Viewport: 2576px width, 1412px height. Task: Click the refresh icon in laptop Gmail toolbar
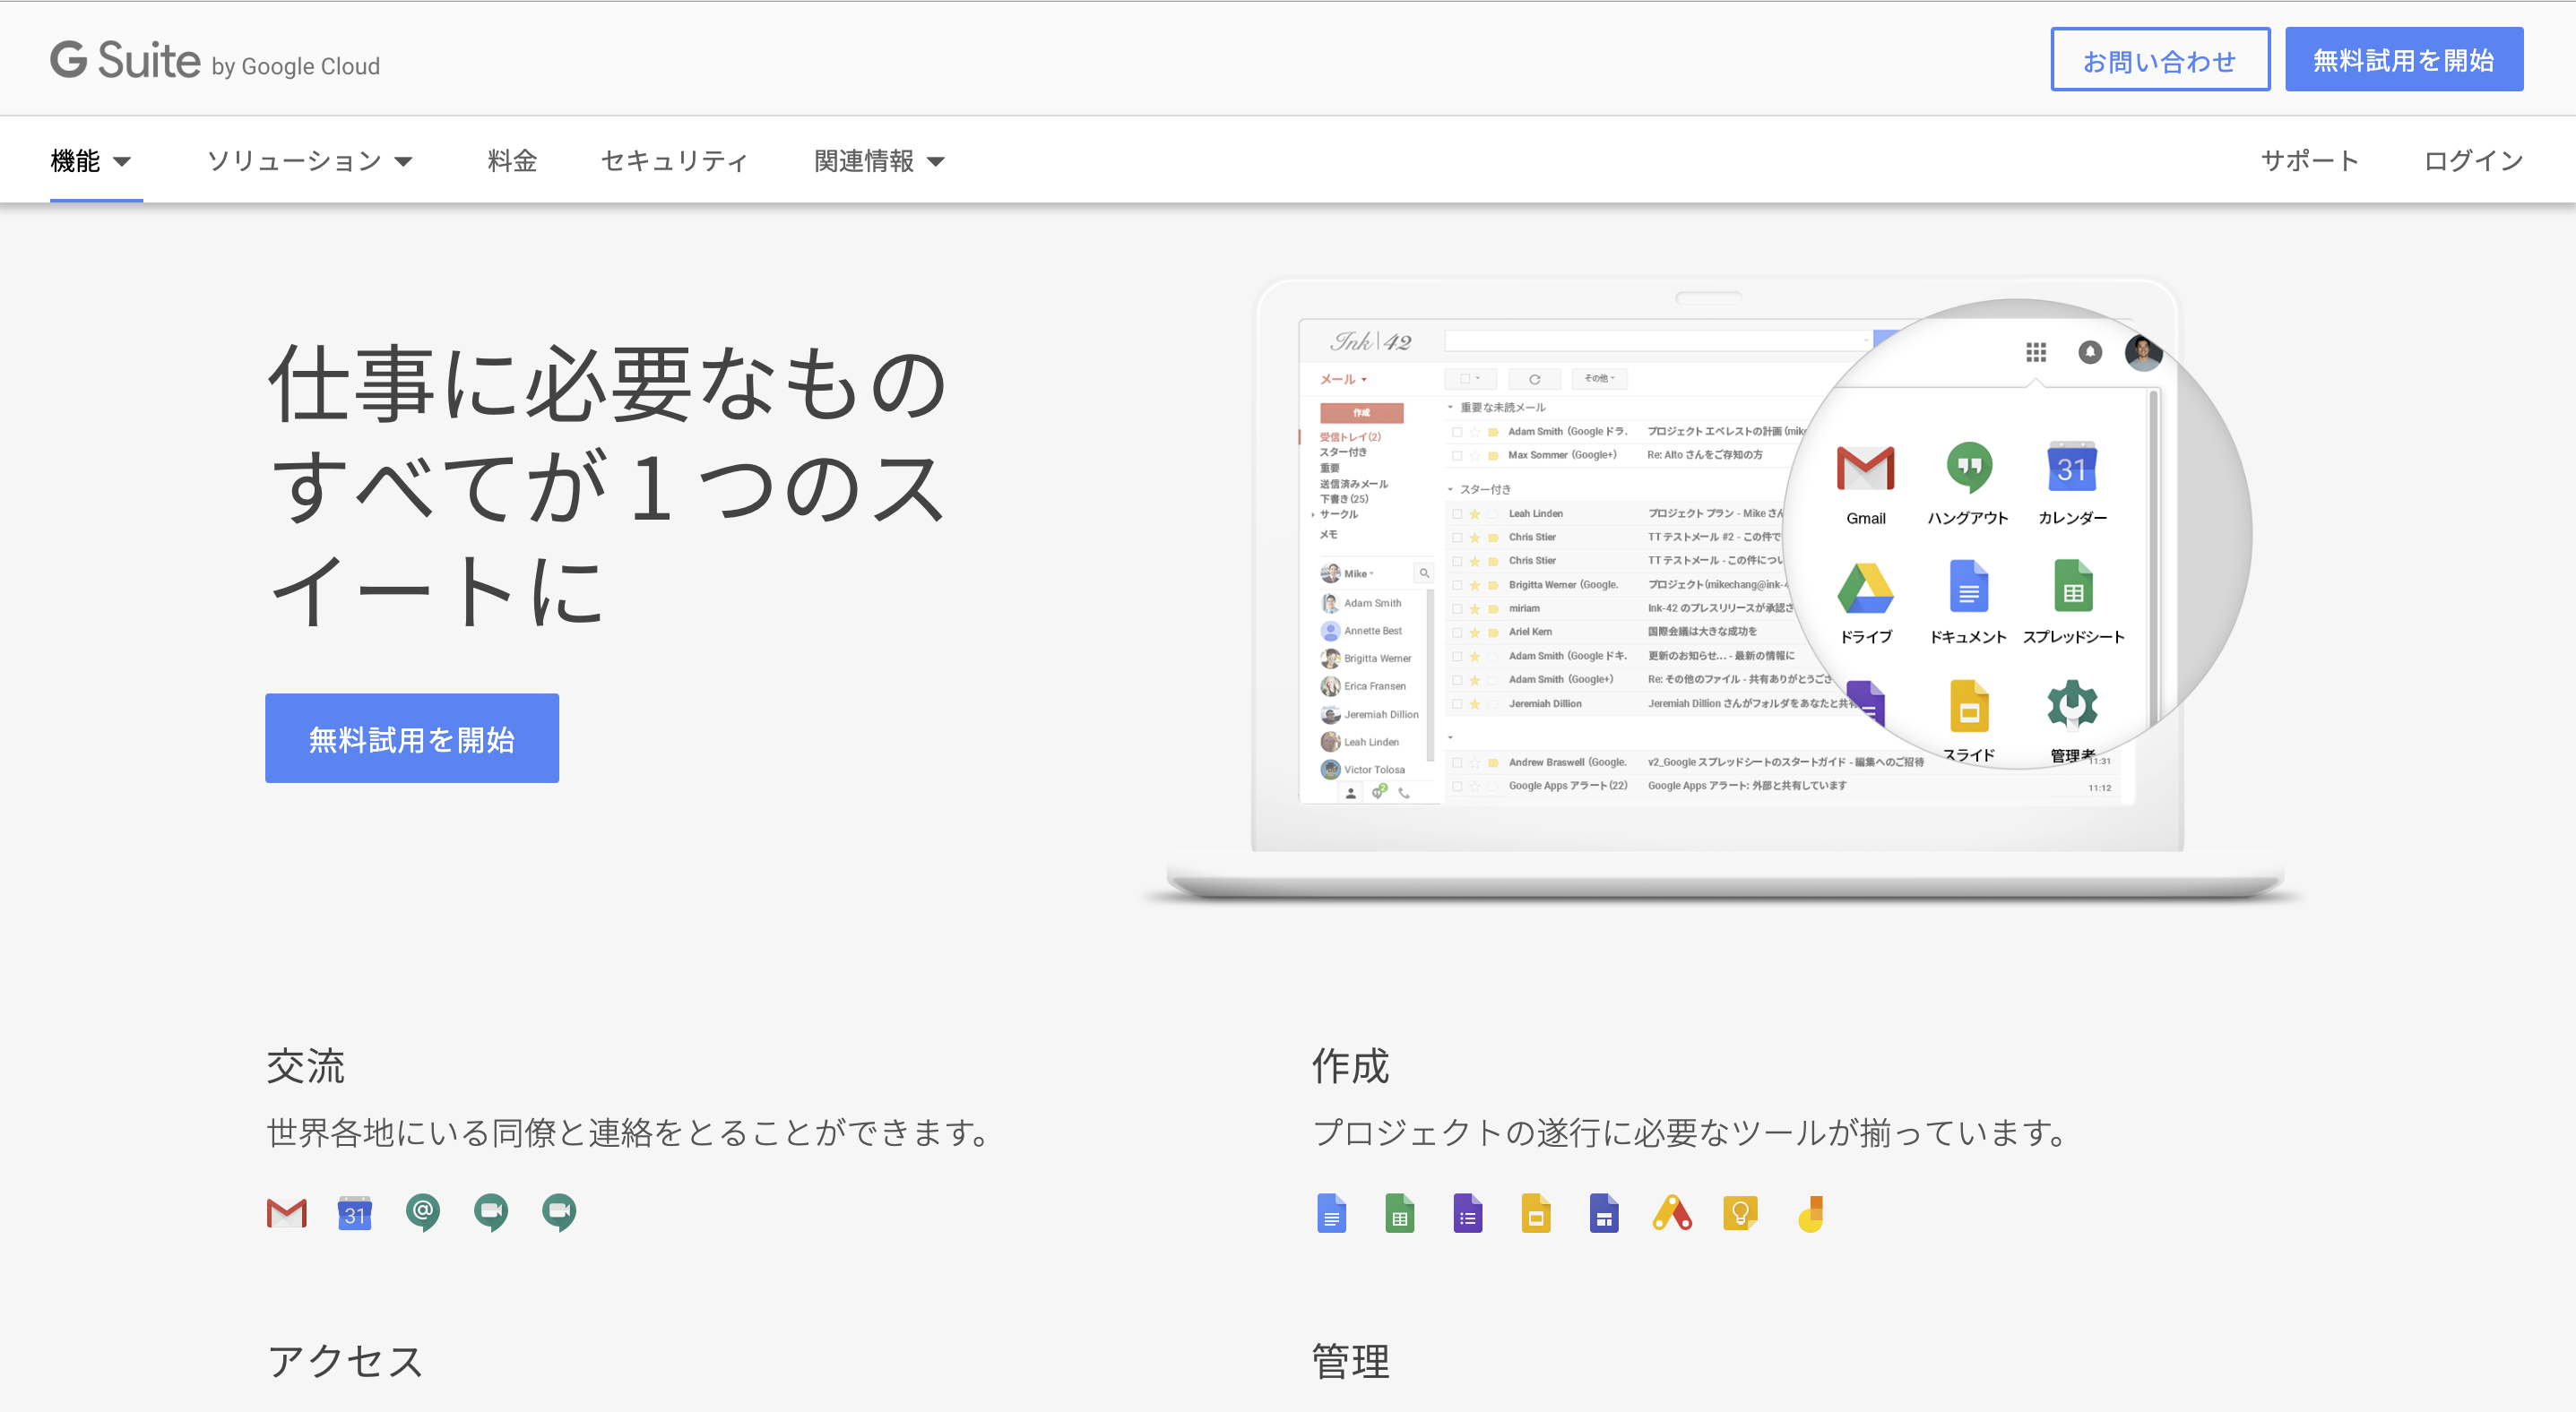[x=1534, y=379]
